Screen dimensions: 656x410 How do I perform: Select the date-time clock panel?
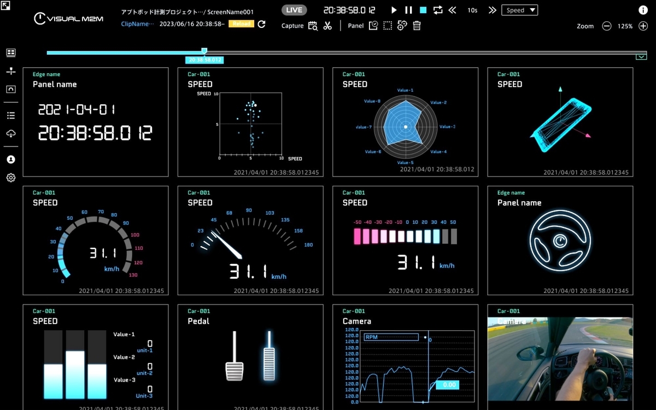[x=96, y=122]
